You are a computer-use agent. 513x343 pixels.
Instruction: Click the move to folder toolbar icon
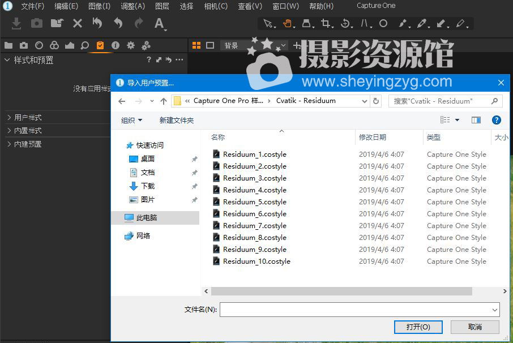click(57, 23)
